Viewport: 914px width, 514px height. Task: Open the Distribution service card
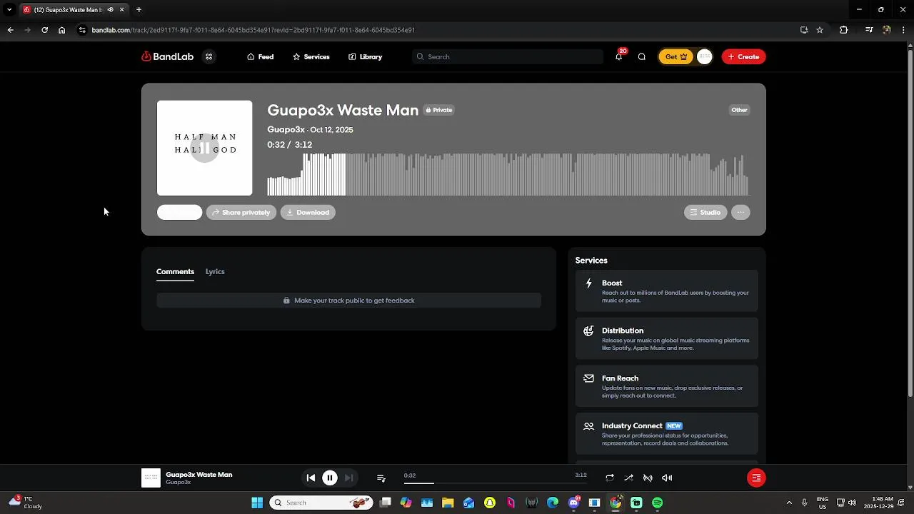tap(667, 339)
